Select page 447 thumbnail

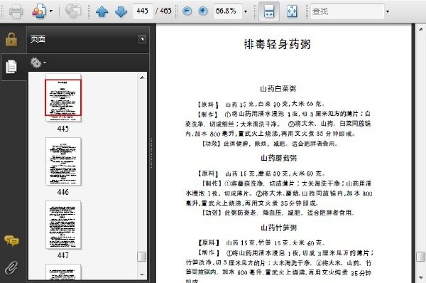pyautogui.click(x=63, y=225)
